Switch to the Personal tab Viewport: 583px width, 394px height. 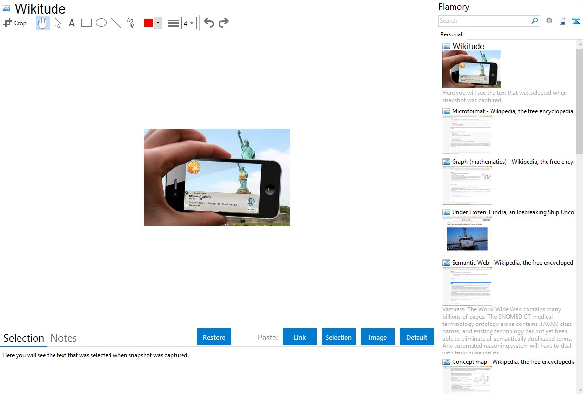tap(452, 34)
